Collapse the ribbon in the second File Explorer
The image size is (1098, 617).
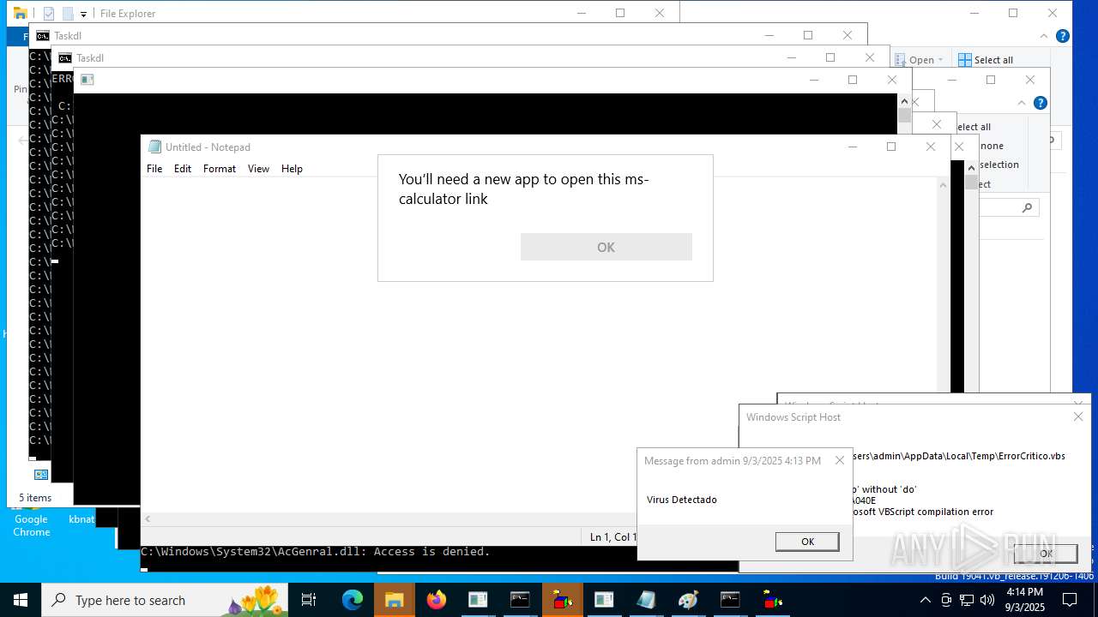pyautogui.click(x=1022, y=103)
